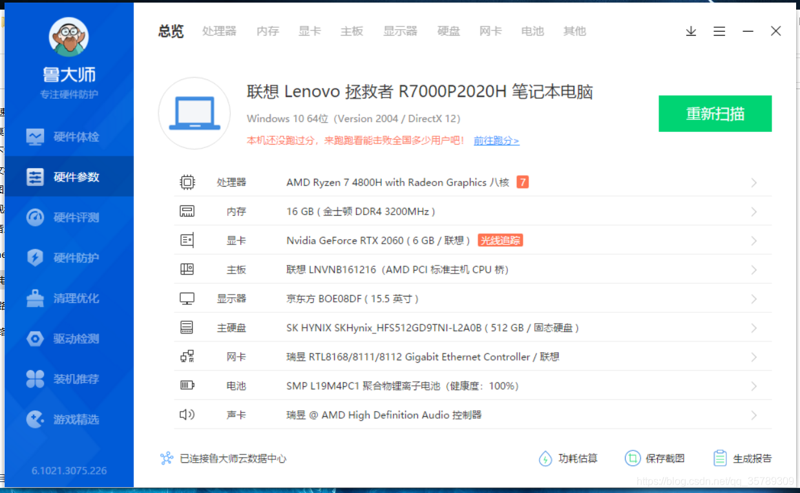Expand the 主板 row chevron
The image size is (800, 493).
(754, 270)
